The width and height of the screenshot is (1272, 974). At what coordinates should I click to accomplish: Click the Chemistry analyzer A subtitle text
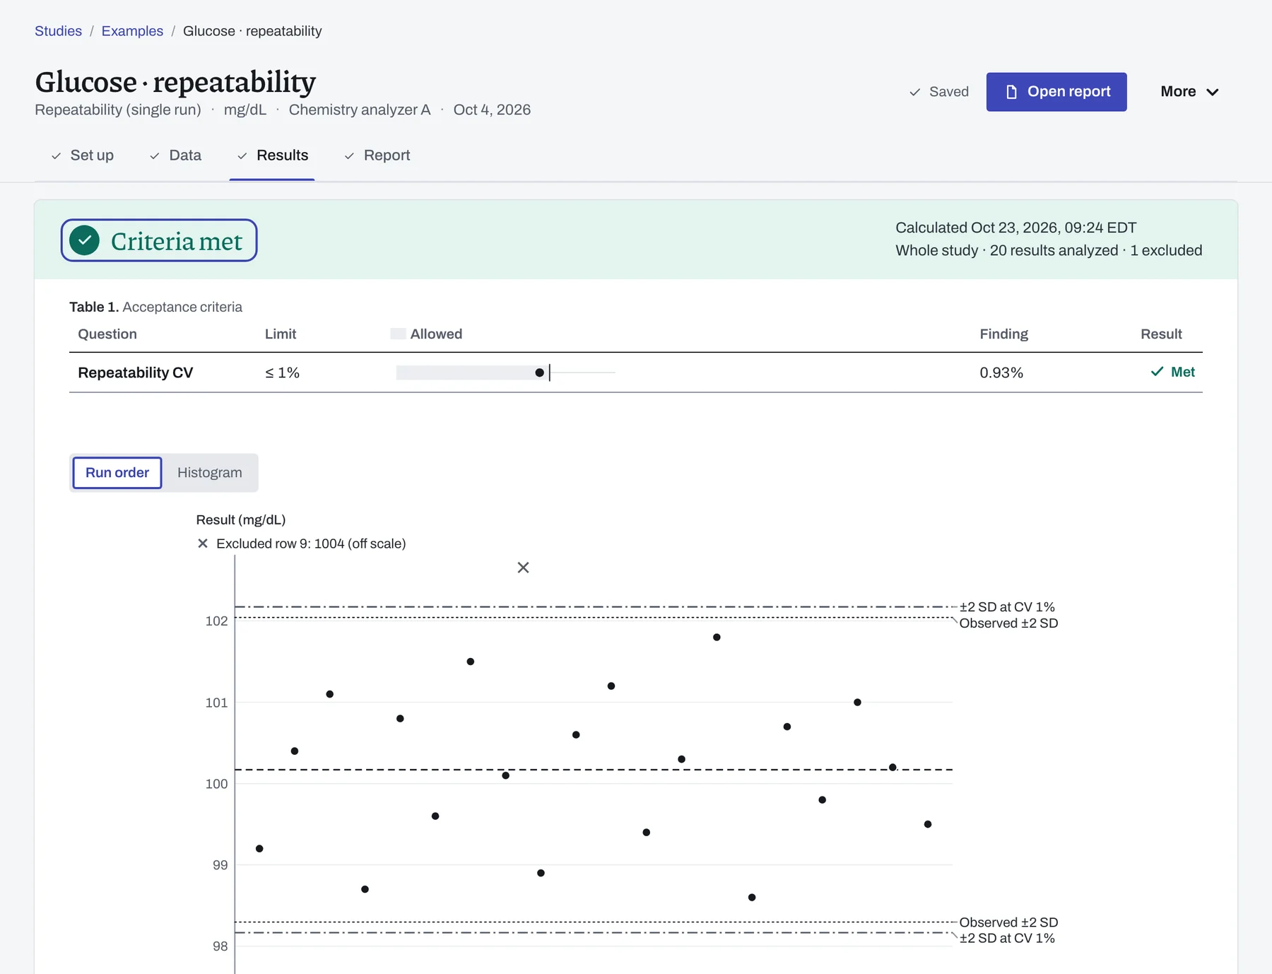[359, 110]
